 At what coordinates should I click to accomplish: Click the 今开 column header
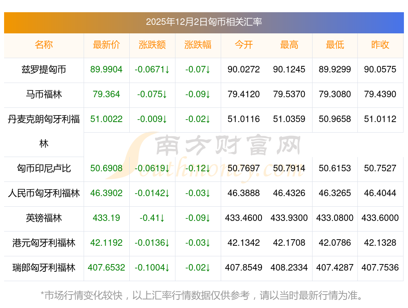pos(244,45)
